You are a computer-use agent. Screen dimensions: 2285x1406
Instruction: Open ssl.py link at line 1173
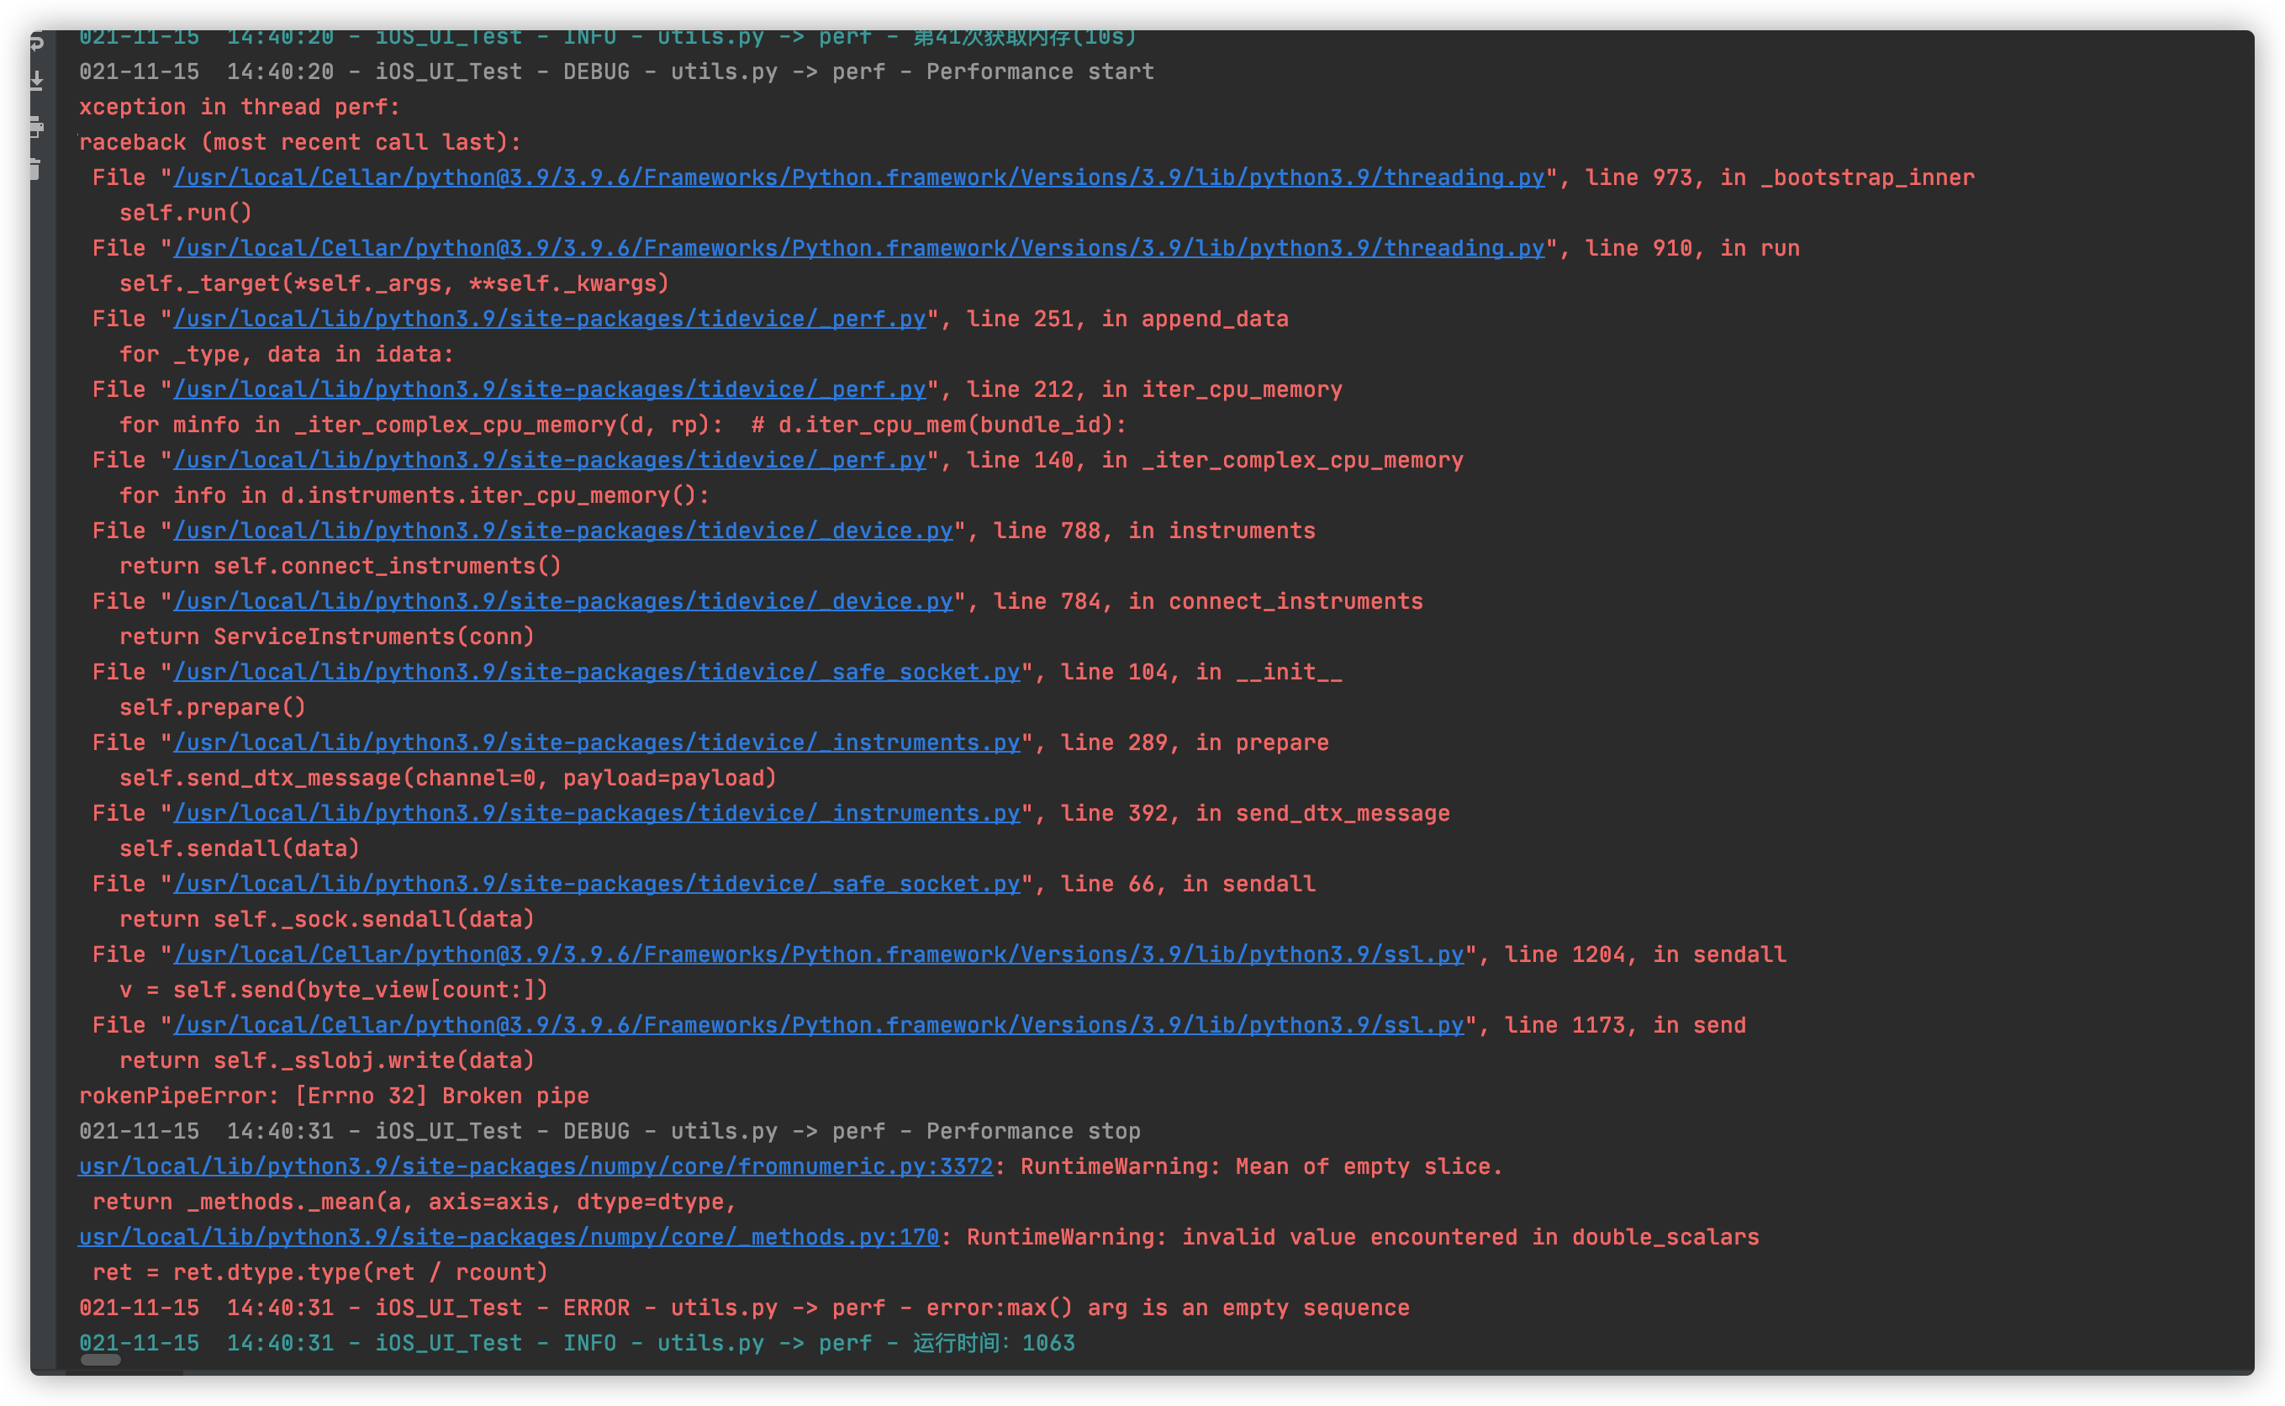(x=818, y=1026)
